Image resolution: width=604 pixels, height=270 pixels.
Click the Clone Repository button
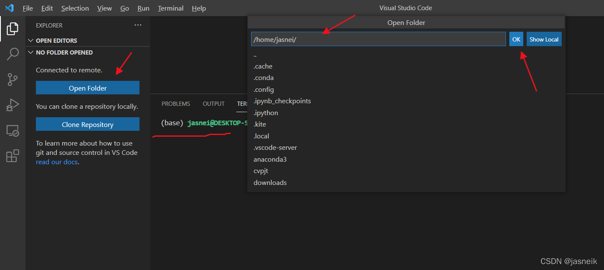[87, 124]
